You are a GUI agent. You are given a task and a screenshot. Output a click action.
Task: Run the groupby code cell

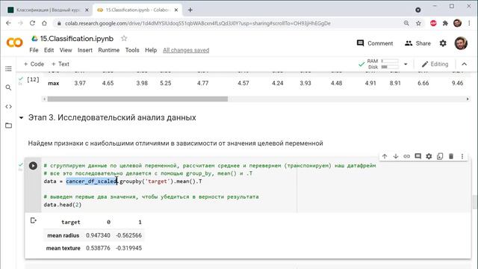click(33, 166)
